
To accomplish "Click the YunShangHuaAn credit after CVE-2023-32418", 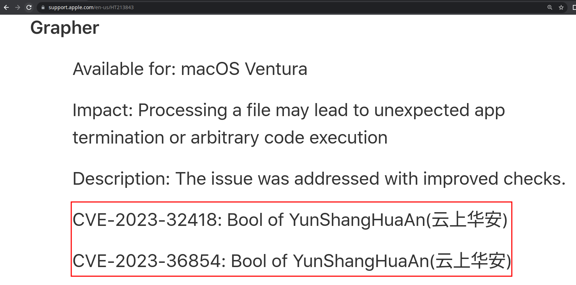I will tap(357, 220).
